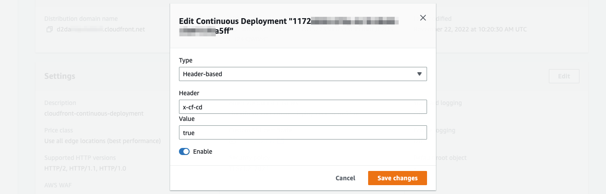Click the Value field containing true
This screenshot has width=606, height=194.
click(x=303, y=132)
